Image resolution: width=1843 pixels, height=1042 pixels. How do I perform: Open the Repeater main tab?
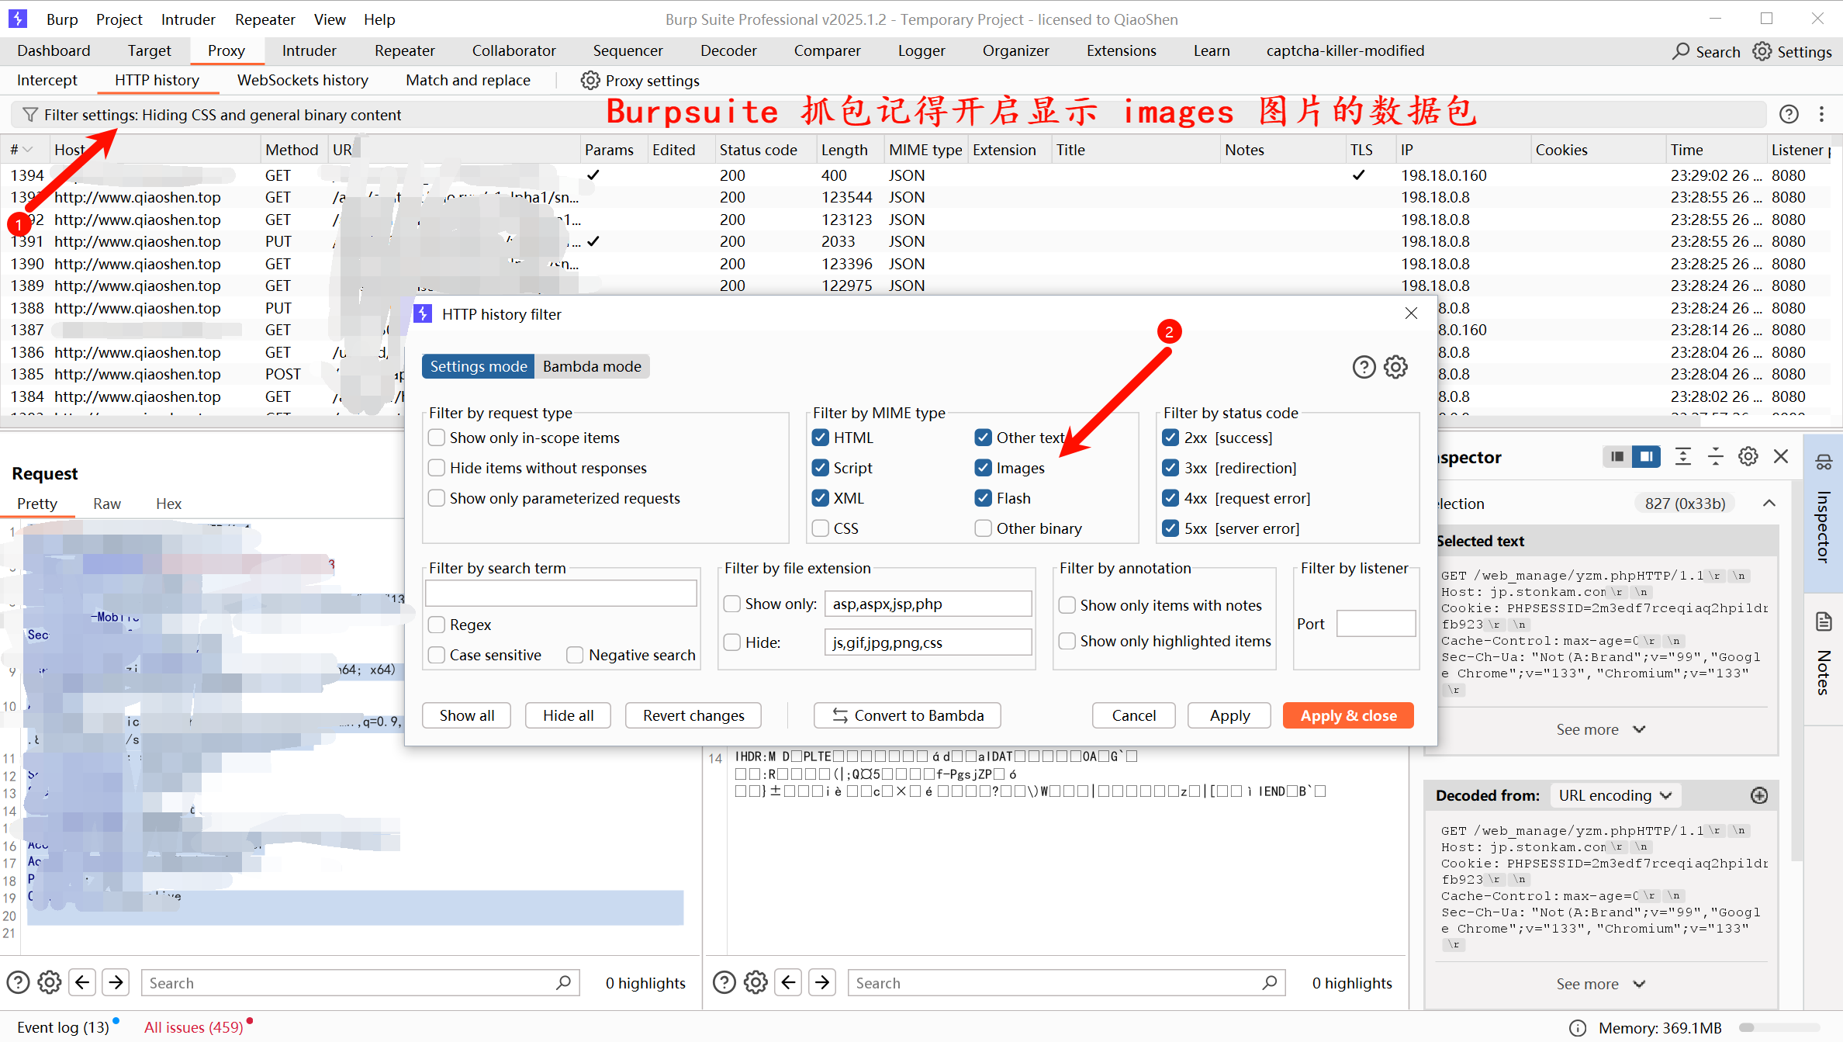404,51
